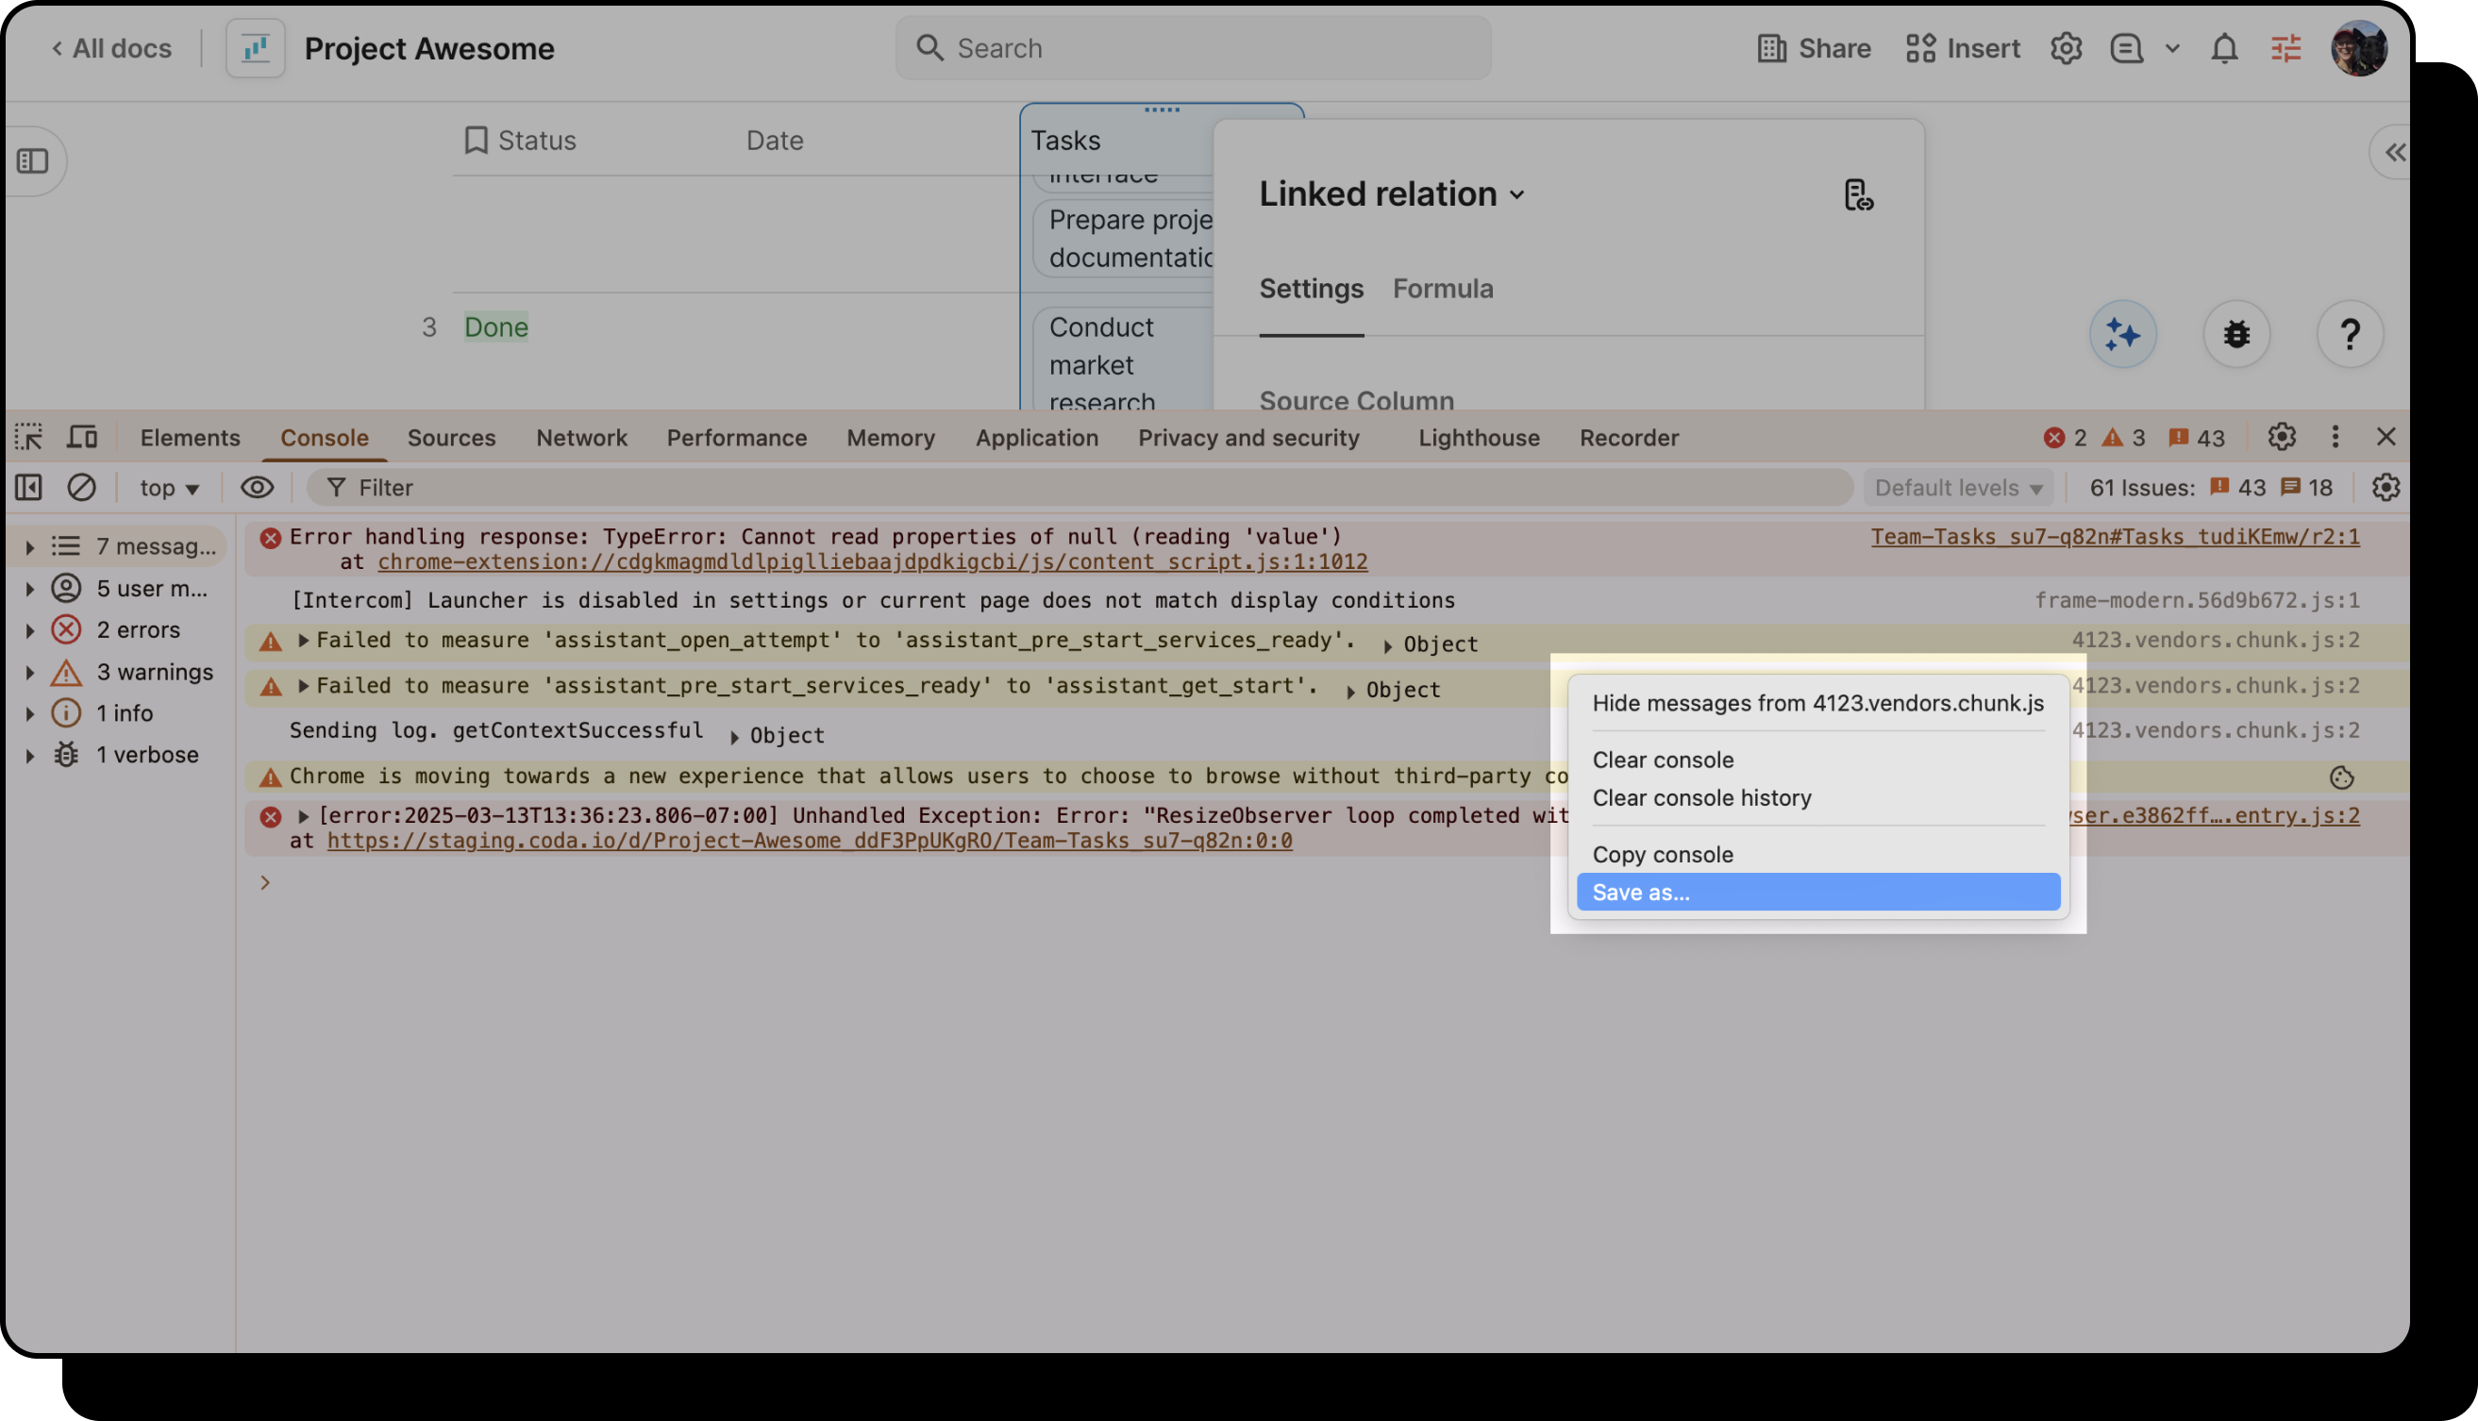2478x1421 pixels.
Task: Click the clear console circle-slash icon
Action: 81,487
